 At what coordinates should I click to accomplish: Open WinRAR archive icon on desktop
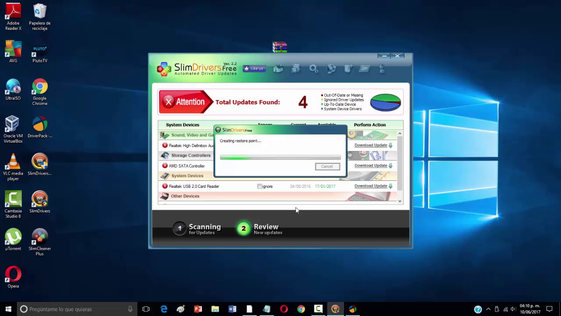click(x=280, y=47)
